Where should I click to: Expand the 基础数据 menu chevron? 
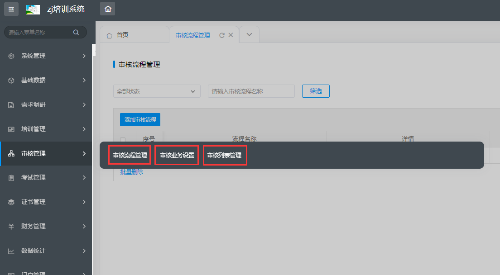click(84, 80)
